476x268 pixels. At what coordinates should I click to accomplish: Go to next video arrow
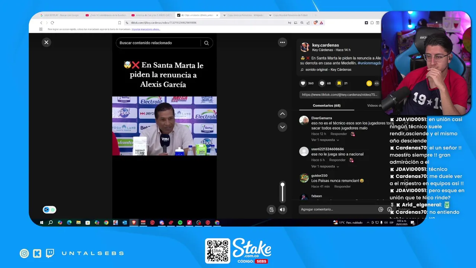coord(283,127)
